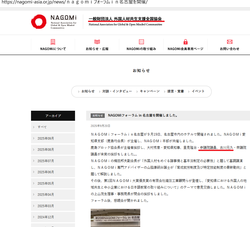
Task: Select the お知らせ category filter
Action: coord(88,91)
